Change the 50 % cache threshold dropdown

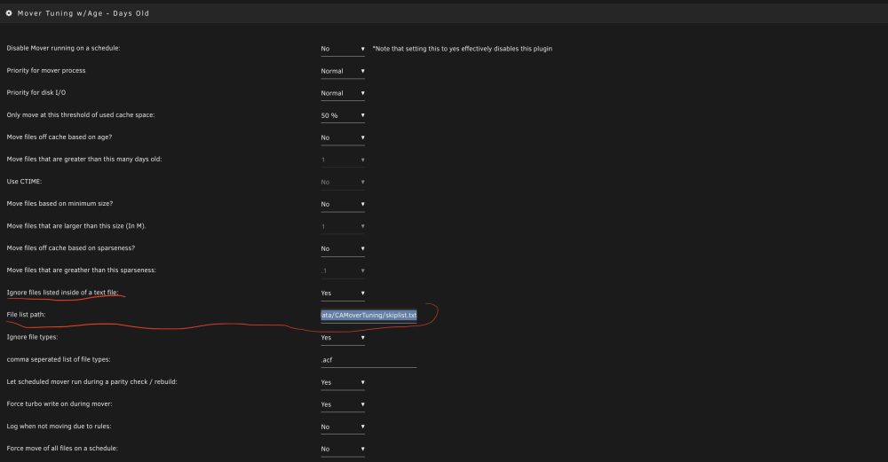point(343,115)
